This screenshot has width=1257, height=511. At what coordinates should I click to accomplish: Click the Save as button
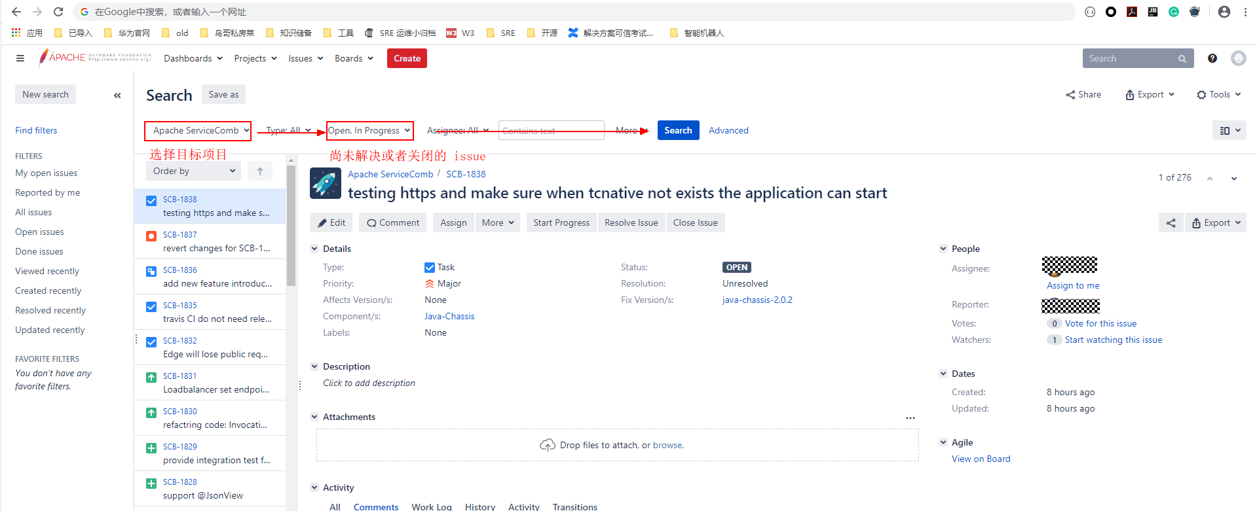click(224, 95)
